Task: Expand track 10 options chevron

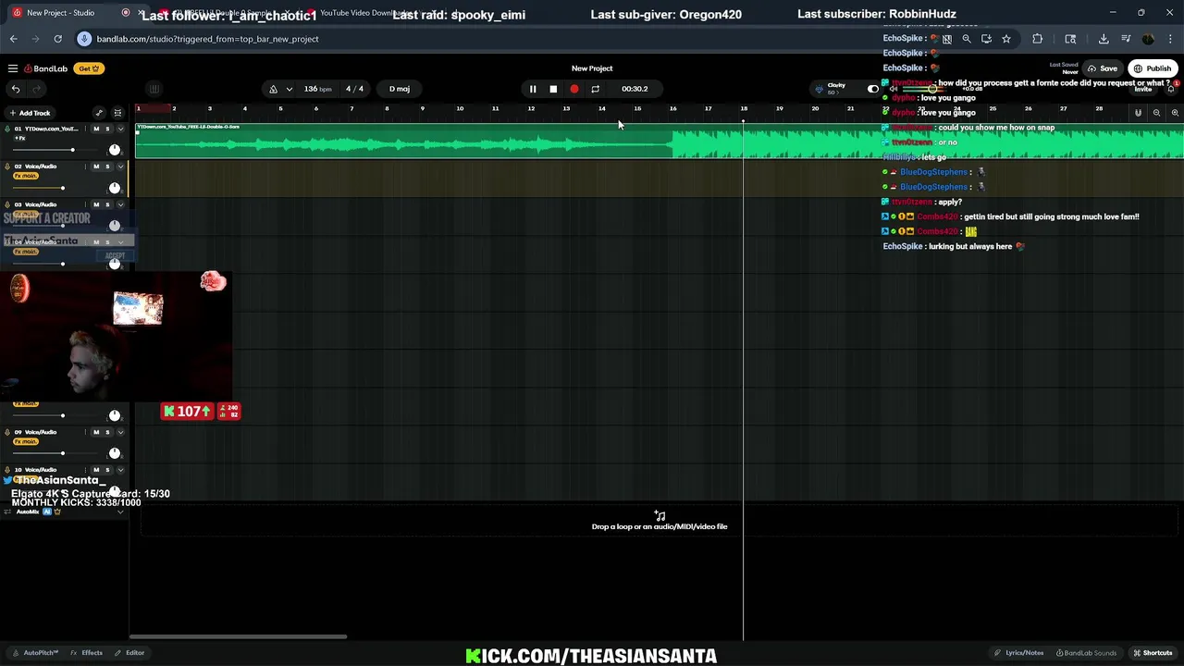Action: [120, 470]
